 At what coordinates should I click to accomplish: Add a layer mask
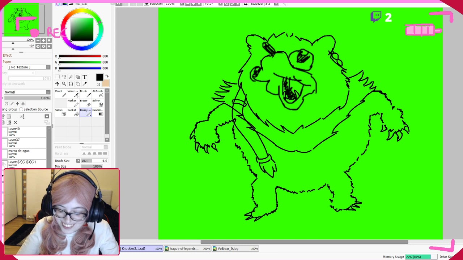[x=47, y=116]
